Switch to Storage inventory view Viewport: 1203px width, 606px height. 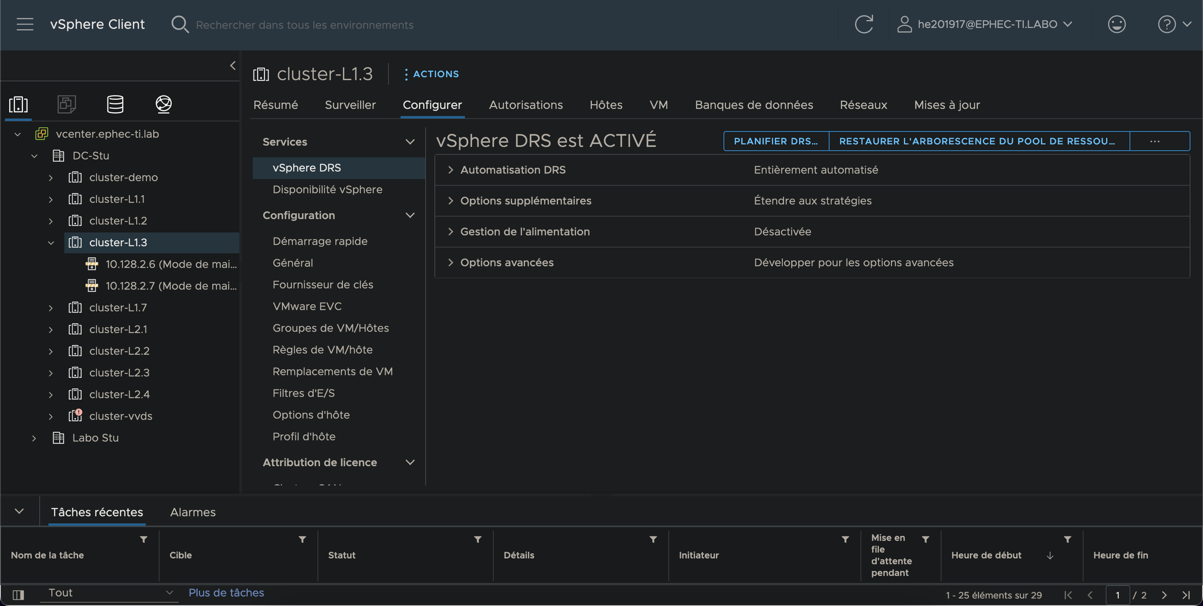[115, 104]
